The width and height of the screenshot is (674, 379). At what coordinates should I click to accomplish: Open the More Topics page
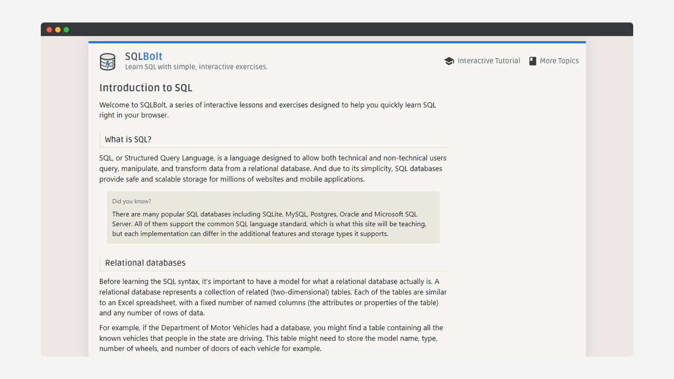pos(559,61)
